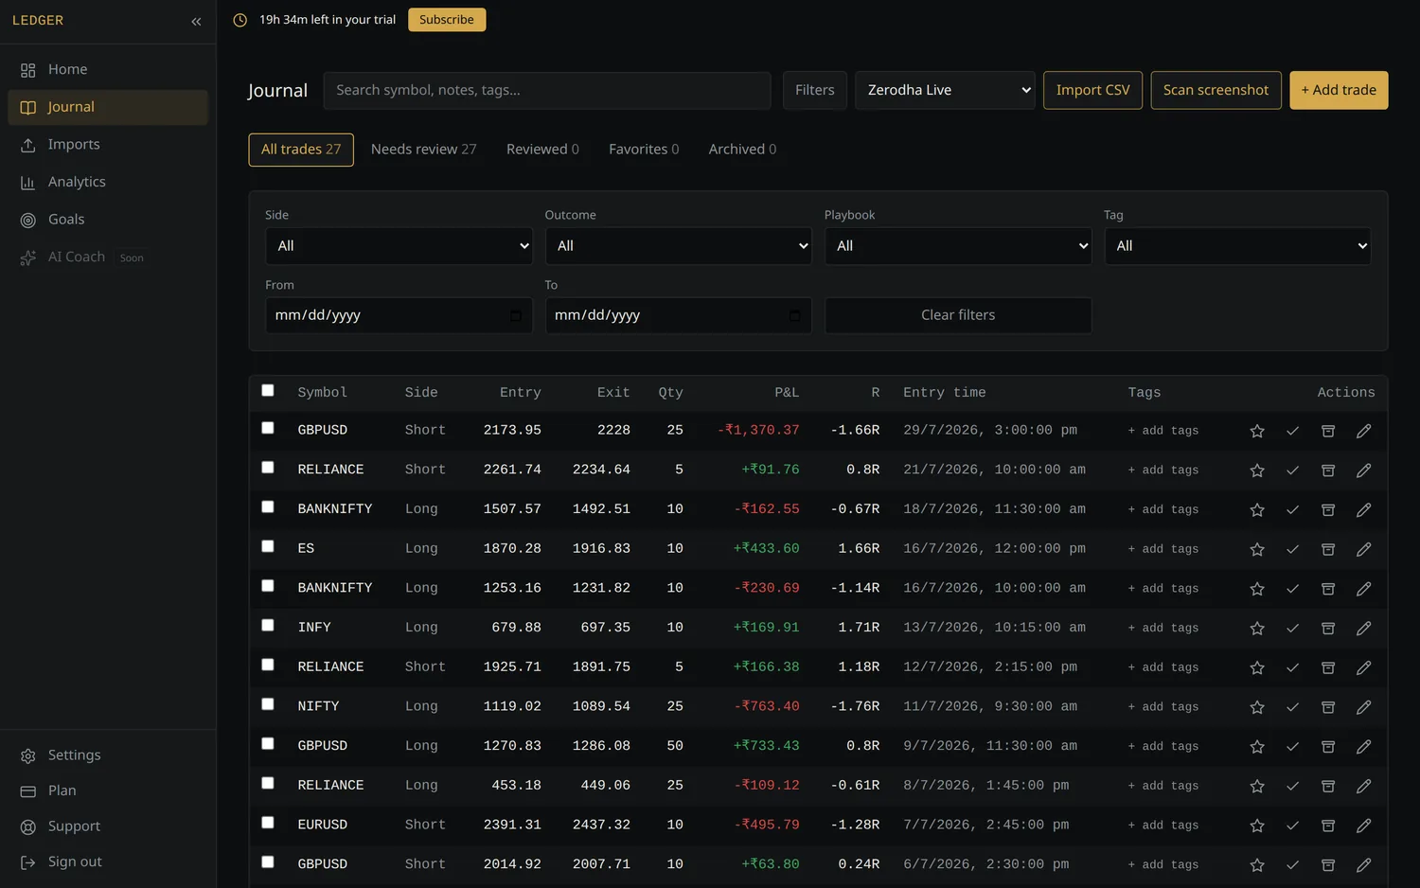Check the RELIANCE 453.18 row checkbox
The width and height of the screenshot is (1420, 888).
coord(268,783)
